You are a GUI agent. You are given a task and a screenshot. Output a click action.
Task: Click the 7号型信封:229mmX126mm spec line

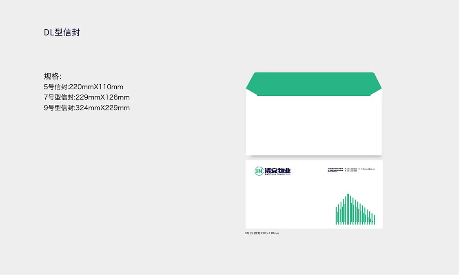pos(86,97)
